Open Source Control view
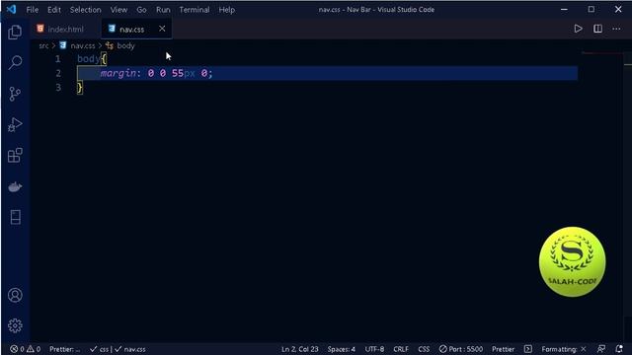Image resolution: width=632 pixels, height=355 pixels. [x=15, y=94]
